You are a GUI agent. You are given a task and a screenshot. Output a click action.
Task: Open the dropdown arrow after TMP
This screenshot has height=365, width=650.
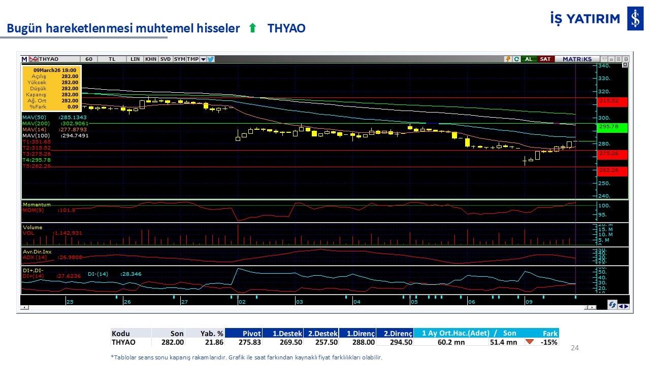point(203,59)
